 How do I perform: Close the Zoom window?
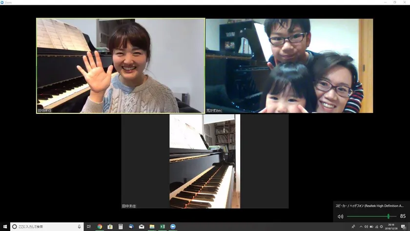pyautogui.click(x=405, y=2)
